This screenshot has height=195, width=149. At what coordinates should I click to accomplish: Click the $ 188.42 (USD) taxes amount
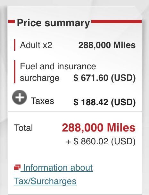click(x=104, y=102)
